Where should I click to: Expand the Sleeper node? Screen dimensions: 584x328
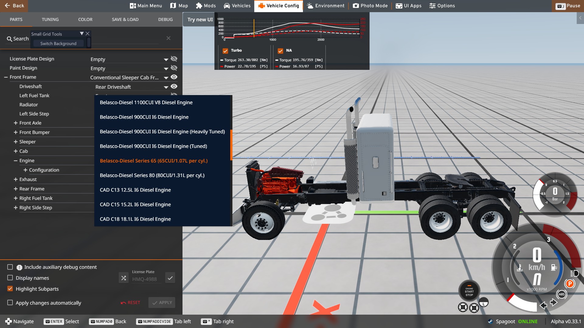(x=16, y=142)
